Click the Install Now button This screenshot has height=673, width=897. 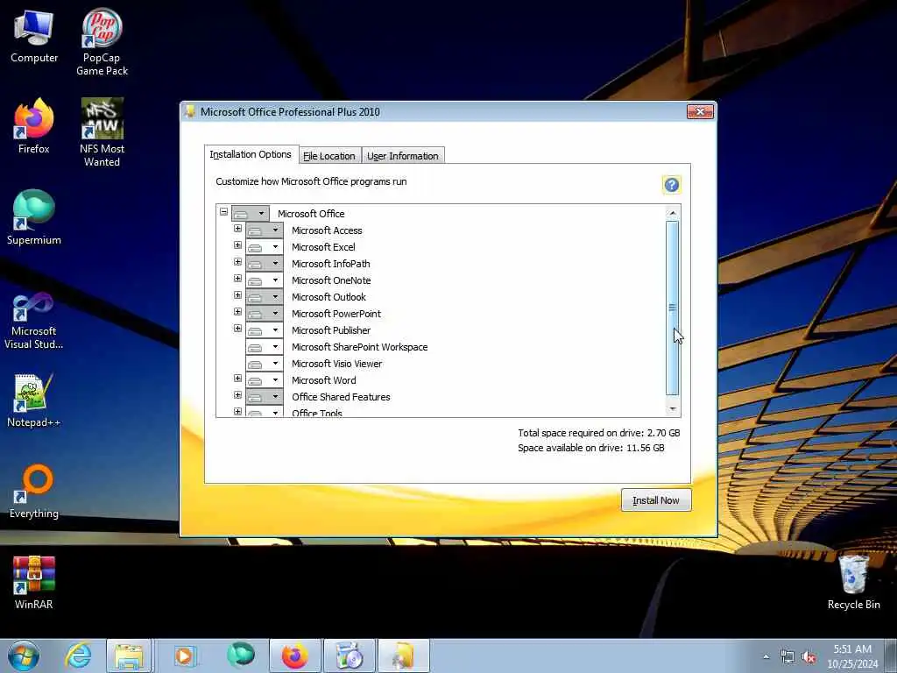[656, 500]
